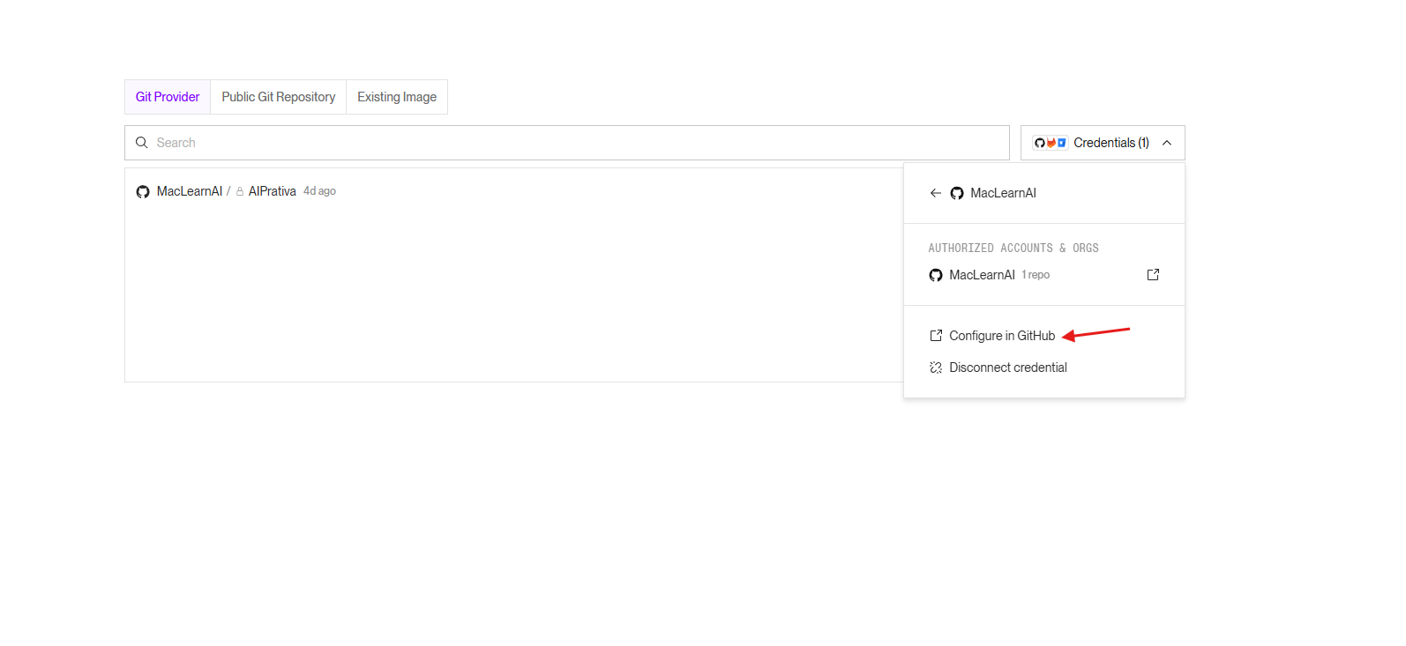Click the chevron arrow on the Credentials button
The width and height of the screenshot is (1406, 646).
[x=1167, y=143]
